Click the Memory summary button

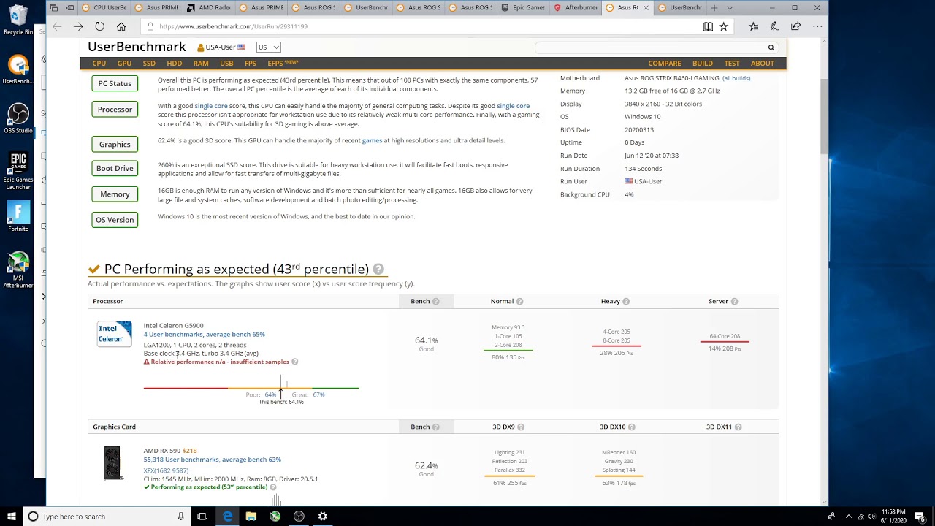[115, 194]
